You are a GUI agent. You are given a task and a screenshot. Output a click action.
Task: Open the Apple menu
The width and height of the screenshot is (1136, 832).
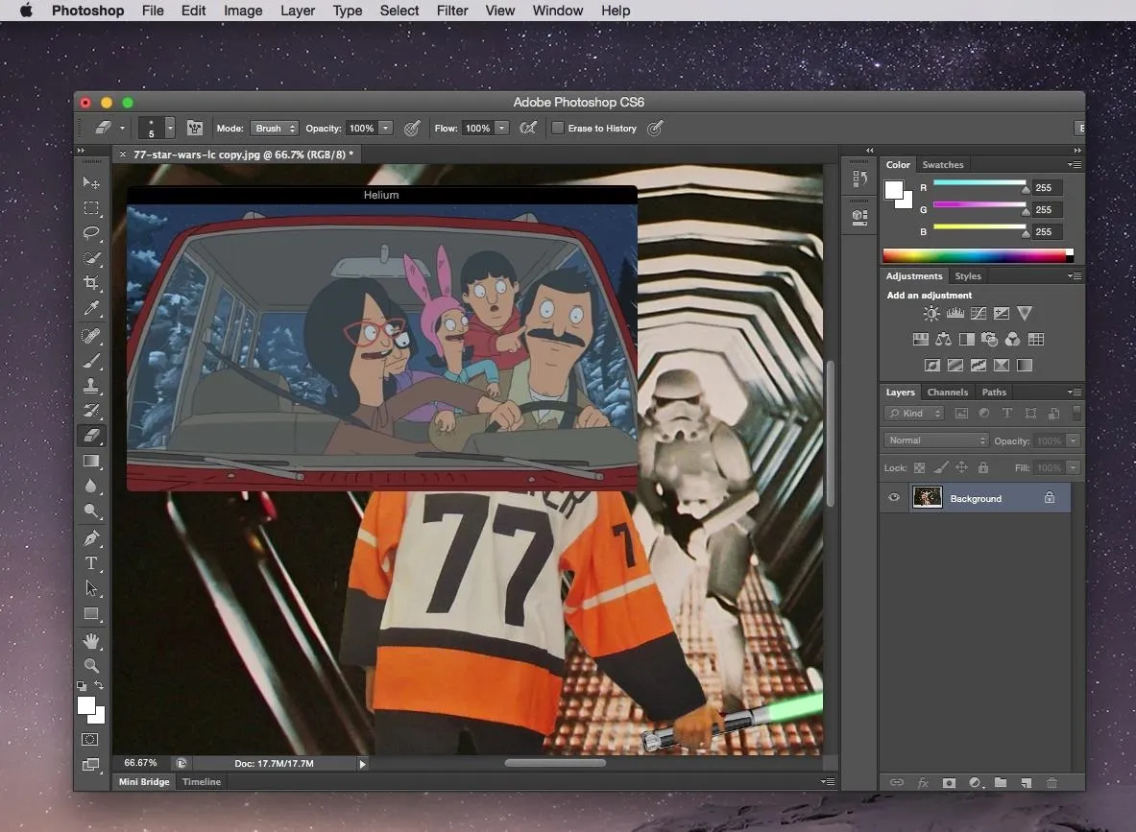coord(26,11)
